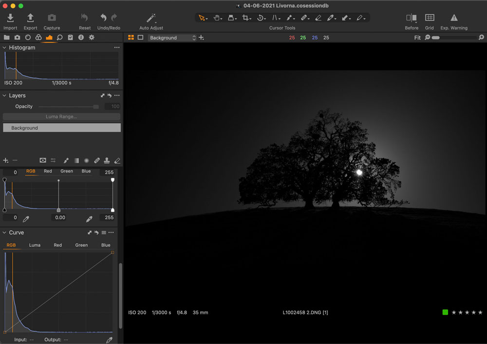This screenshot has height=344, width=487.
Task: Select the Loupe cursor tool
Action: [x=231, y=18]
